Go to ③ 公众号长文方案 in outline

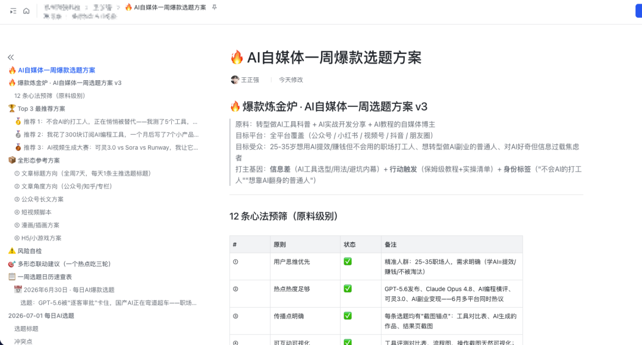39,200
